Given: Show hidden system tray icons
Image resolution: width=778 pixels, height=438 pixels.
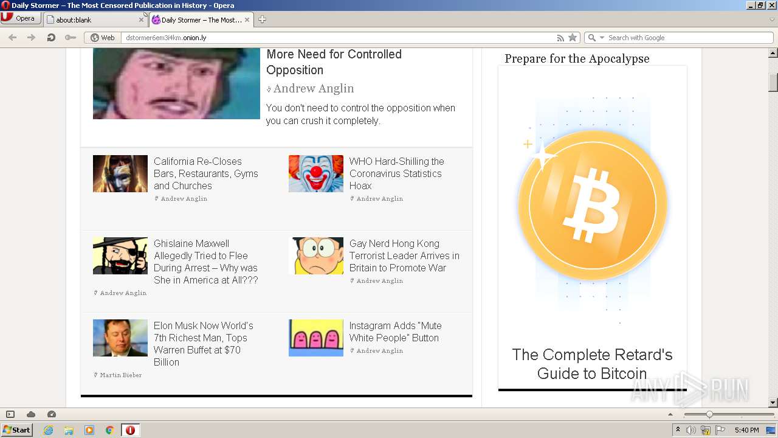Looking at the screenshot, I should [678, 430].
